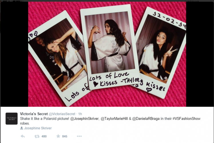Visit the @VictoriasSecret handle link
214x143 pixels.
coord(62,114)
